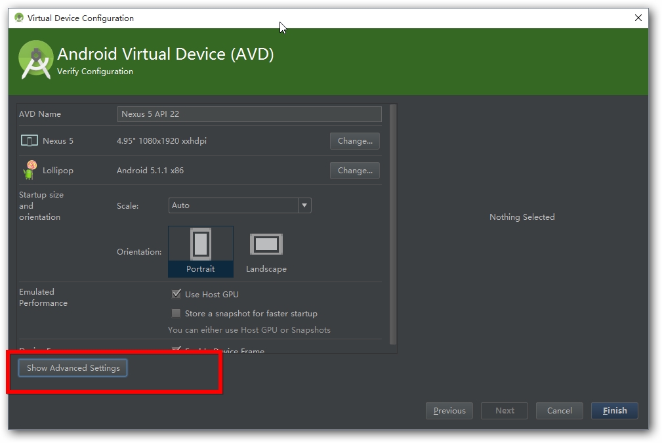Change the Nexus 5 hardware device
Viewport: 662px width, 443px height.
point(355,141)
